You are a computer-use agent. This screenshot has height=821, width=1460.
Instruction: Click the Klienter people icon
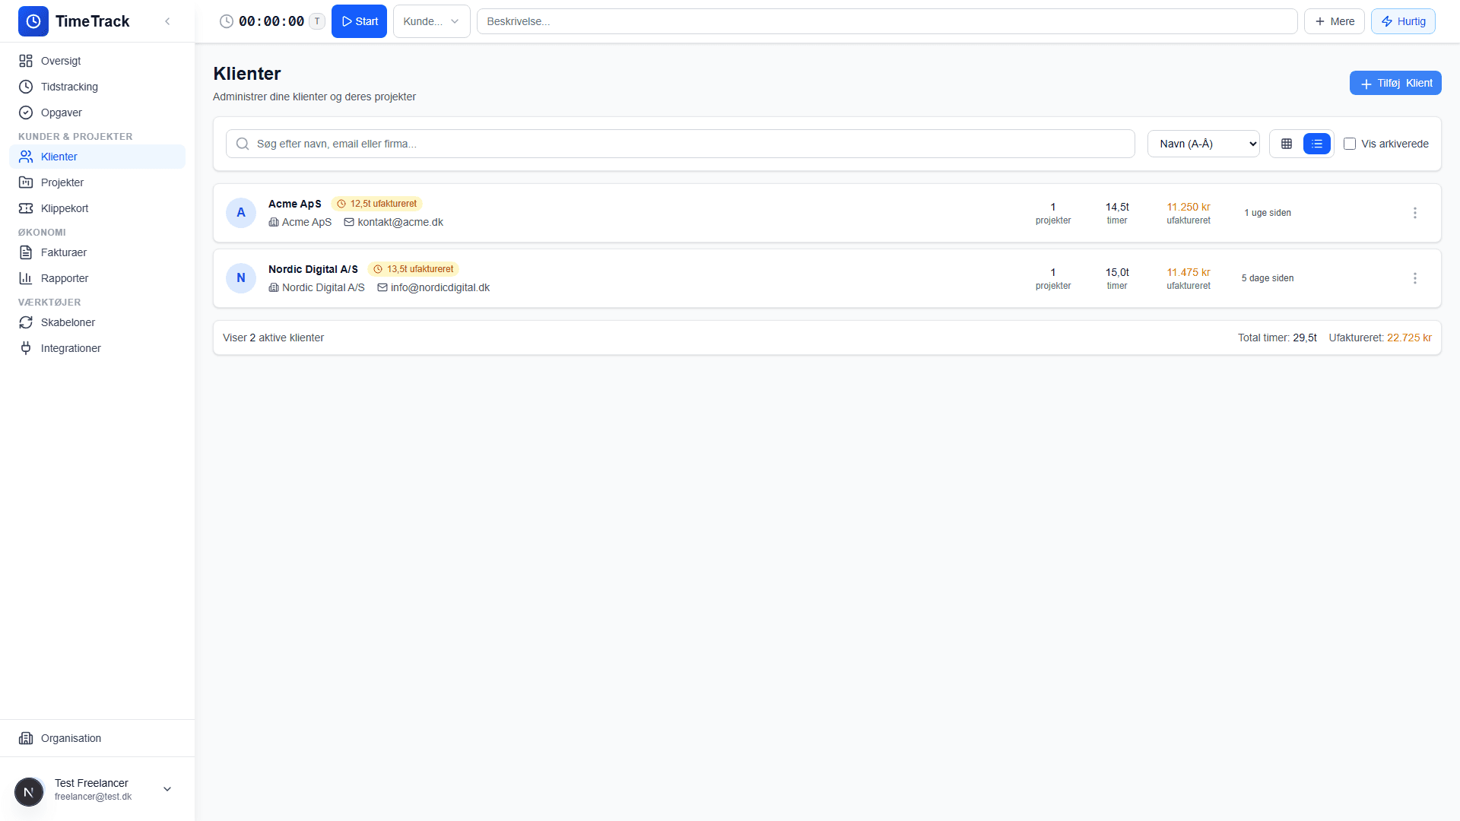coord(26,157)
